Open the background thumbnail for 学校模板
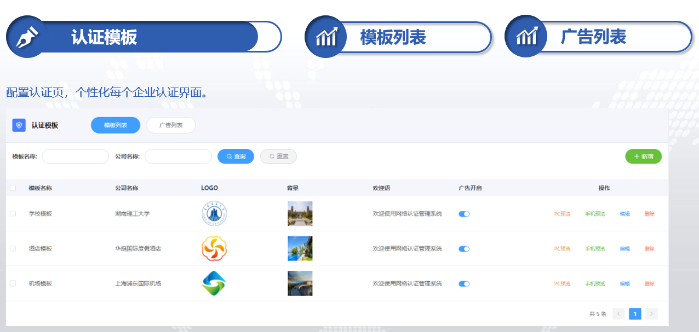 (300, 214)
